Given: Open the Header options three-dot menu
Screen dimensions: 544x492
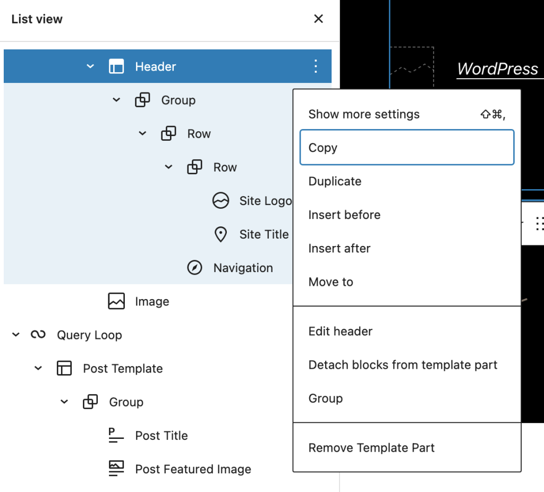Looking at the screenshot, I should point(316,66).
